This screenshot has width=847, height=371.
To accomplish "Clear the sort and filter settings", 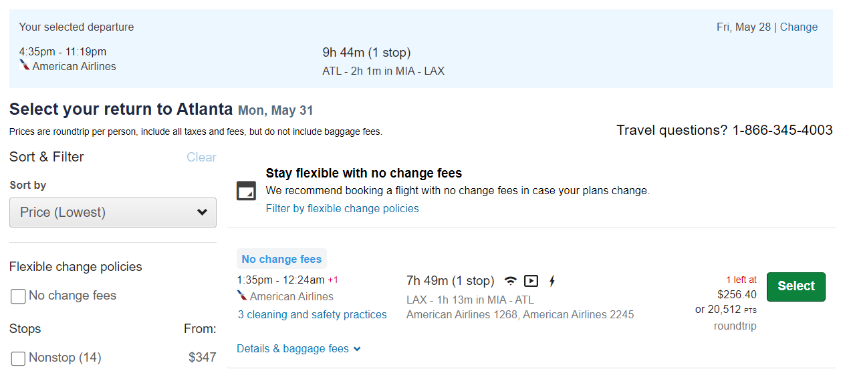I will (x=201, y=157).
